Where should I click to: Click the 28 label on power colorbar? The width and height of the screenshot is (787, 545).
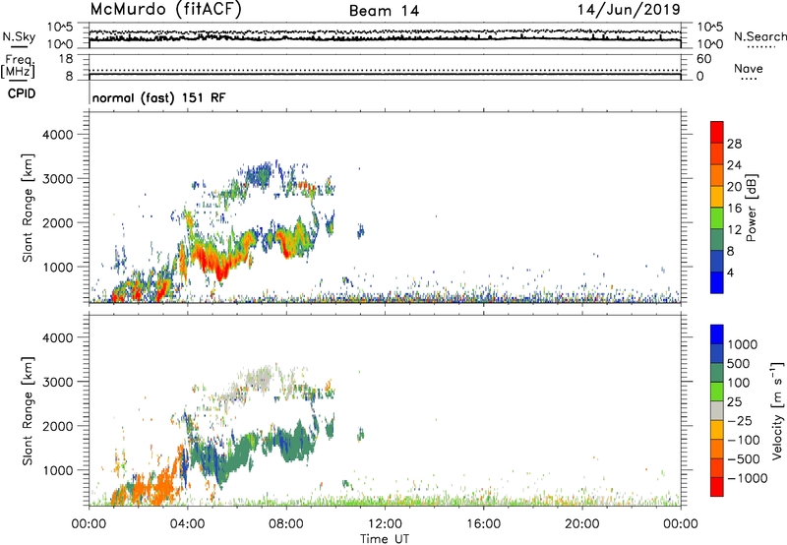[734, 144]
